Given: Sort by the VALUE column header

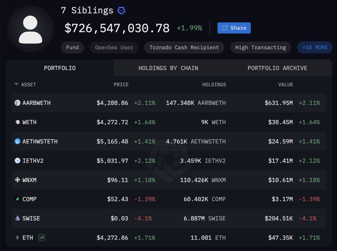Looking at the screenshot, I should [285, 85].
